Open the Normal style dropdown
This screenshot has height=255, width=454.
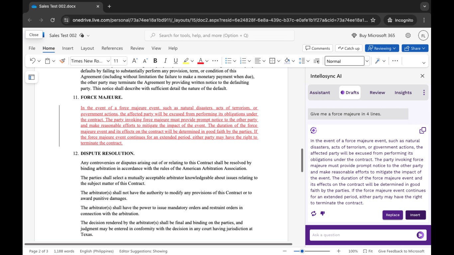click(367, 61)
